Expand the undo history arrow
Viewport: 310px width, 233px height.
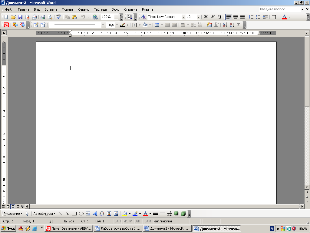[x=88, y=17]
